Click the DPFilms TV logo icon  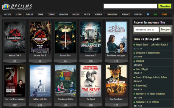pyautogui.click(x=6, y=6)
